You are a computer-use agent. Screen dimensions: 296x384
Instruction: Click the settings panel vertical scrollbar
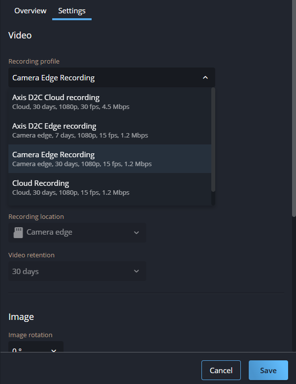tap(294, 108)
